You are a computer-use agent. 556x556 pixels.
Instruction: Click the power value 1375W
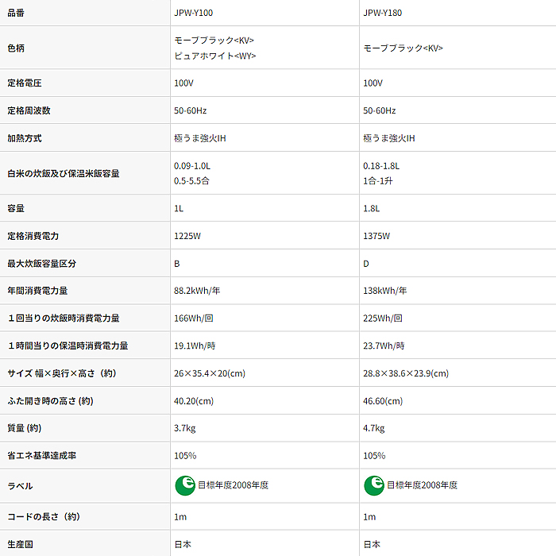376,236
